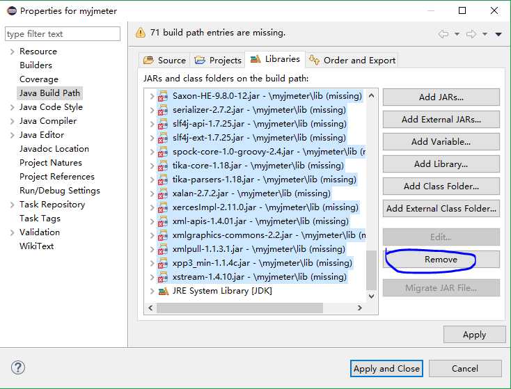This screenshot has height=389, width=511.
Task: Open Javadoc Location page
Action: [54, 149]
